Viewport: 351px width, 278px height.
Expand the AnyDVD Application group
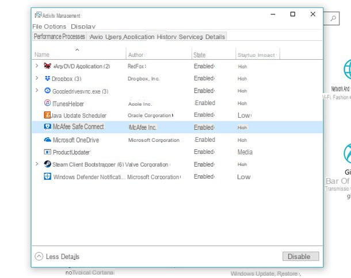[x=37, y=65]
